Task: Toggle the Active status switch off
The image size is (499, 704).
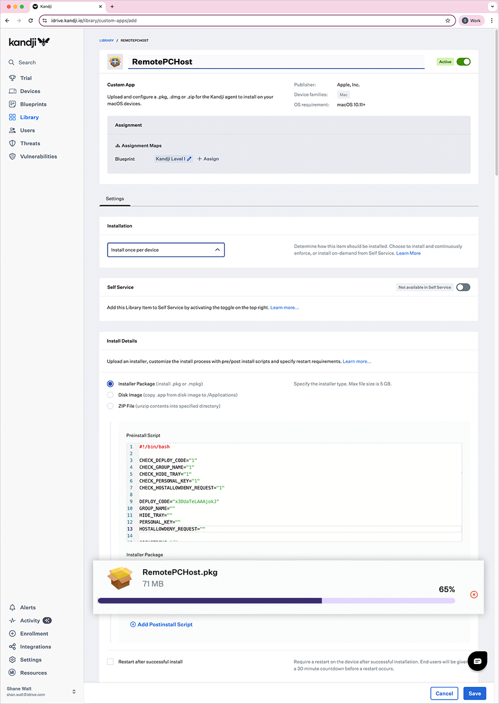Action: coord(464,62)
